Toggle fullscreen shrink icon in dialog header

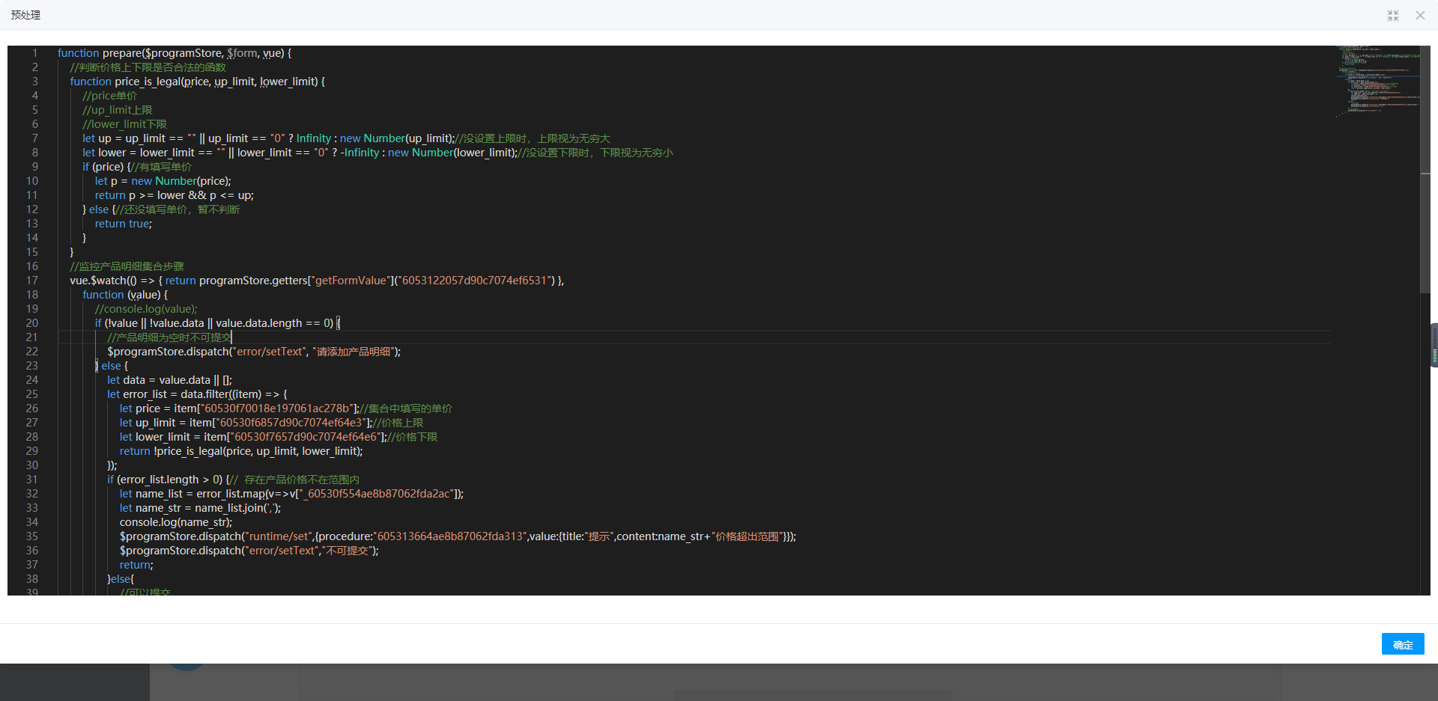click(1393, 15)
